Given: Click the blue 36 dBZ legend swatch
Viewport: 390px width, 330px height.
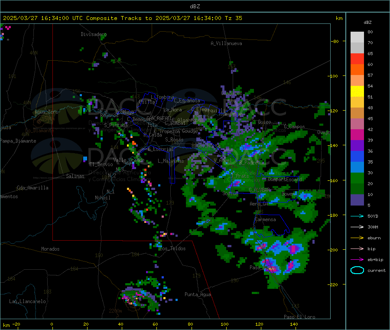Looking at the screenshot, I should [x=357, y=156].
